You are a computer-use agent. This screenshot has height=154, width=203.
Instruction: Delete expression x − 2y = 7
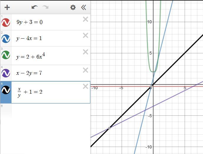coord(86,70)
